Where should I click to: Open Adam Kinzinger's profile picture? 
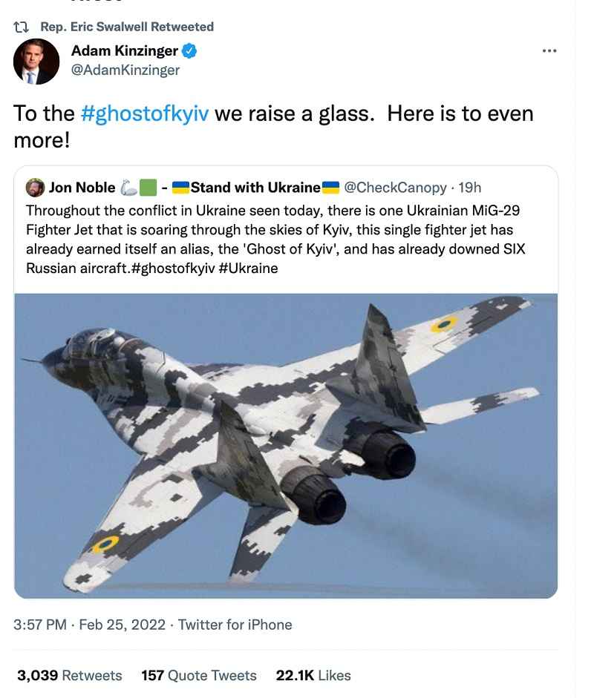pyautogui.click(x=36, y=62)
